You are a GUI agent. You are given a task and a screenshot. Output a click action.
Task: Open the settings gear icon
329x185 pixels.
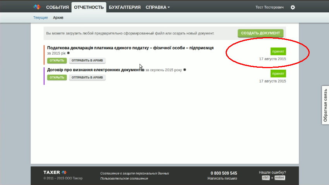pos(293,7)
